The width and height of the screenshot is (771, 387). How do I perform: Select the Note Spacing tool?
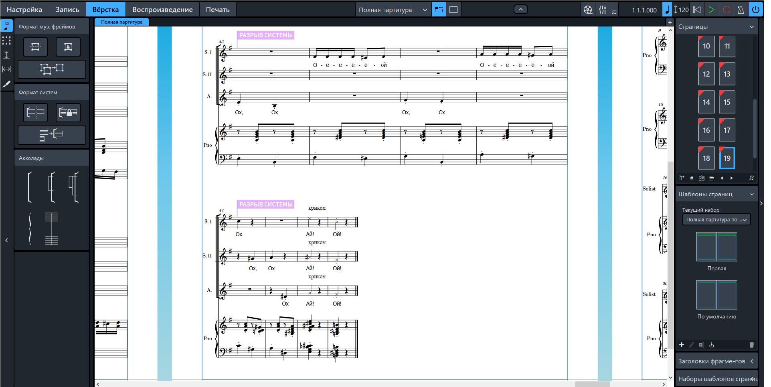[6, 69]
